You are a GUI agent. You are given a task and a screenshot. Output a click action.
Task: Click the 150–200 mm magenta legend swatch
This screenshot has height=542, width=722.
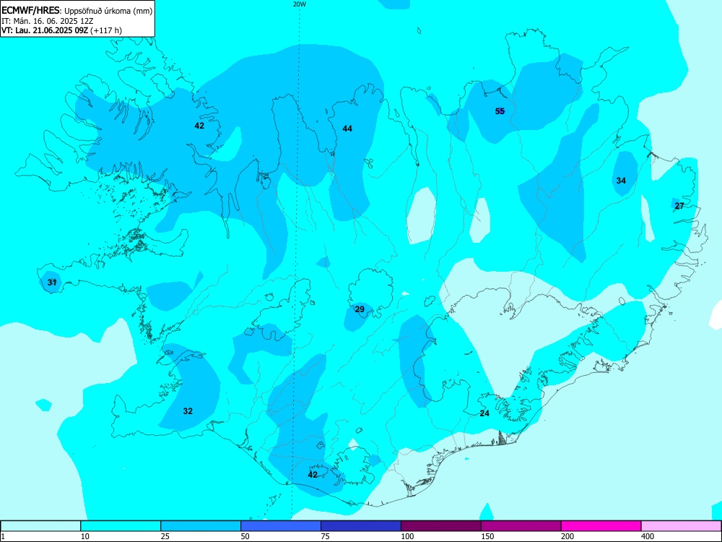pyautogui.click(x=521, y=526)
